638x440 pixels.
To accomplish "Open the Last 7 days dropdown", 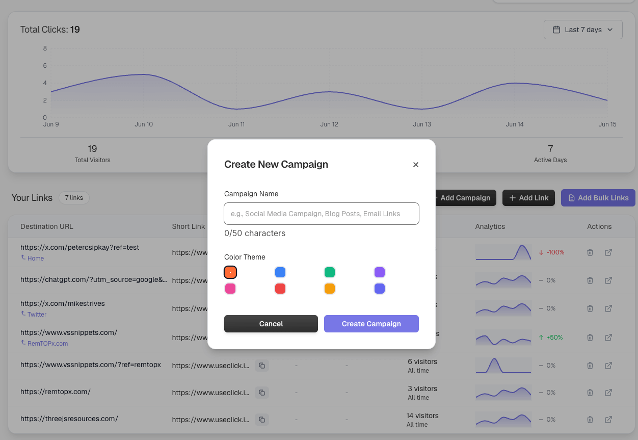I will pyautogui.click(x=583, y=30).
